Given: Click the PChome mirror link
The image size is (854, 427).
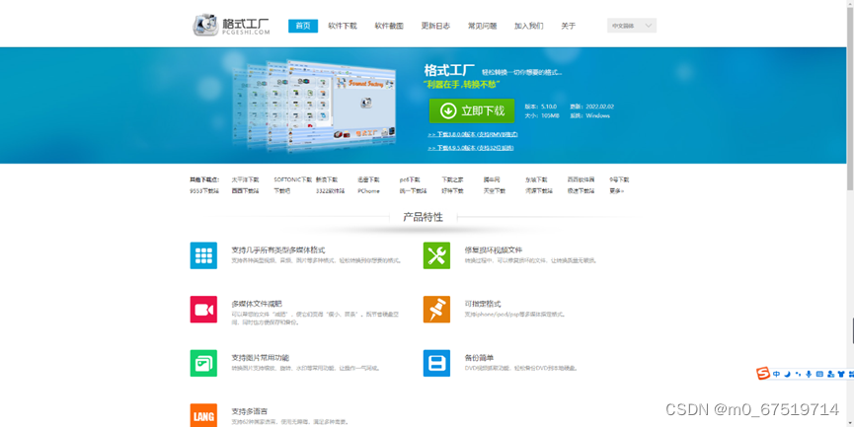Looking at the screenshot, I should coord(368,191).
